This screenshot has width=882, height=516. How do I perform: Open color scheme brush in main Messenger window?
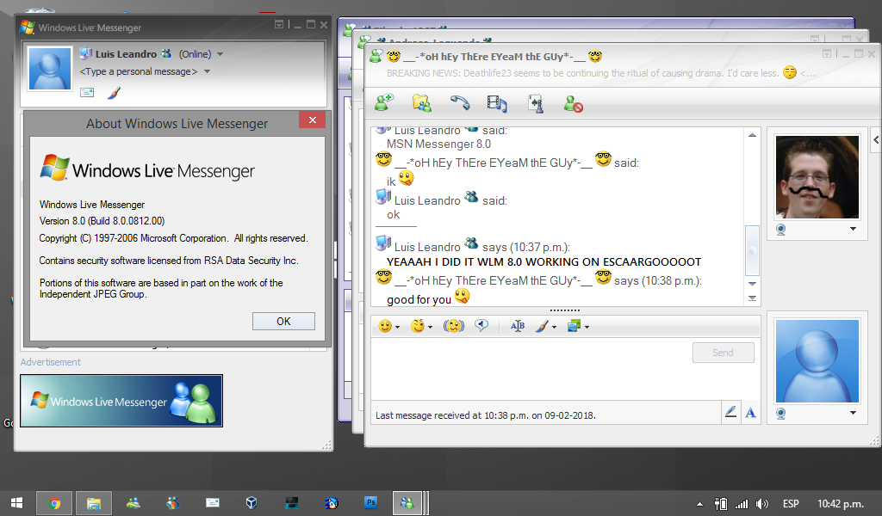click(115, 93)
